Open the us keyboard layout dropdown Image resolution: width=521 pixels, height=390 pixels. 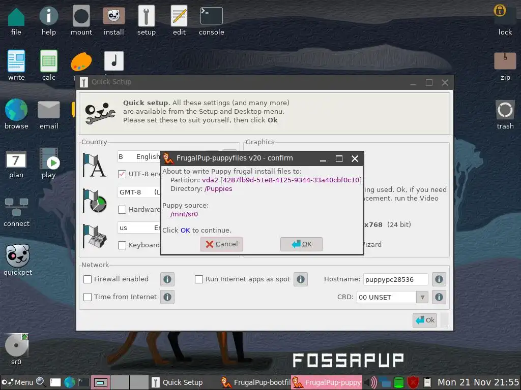(139, 228)
